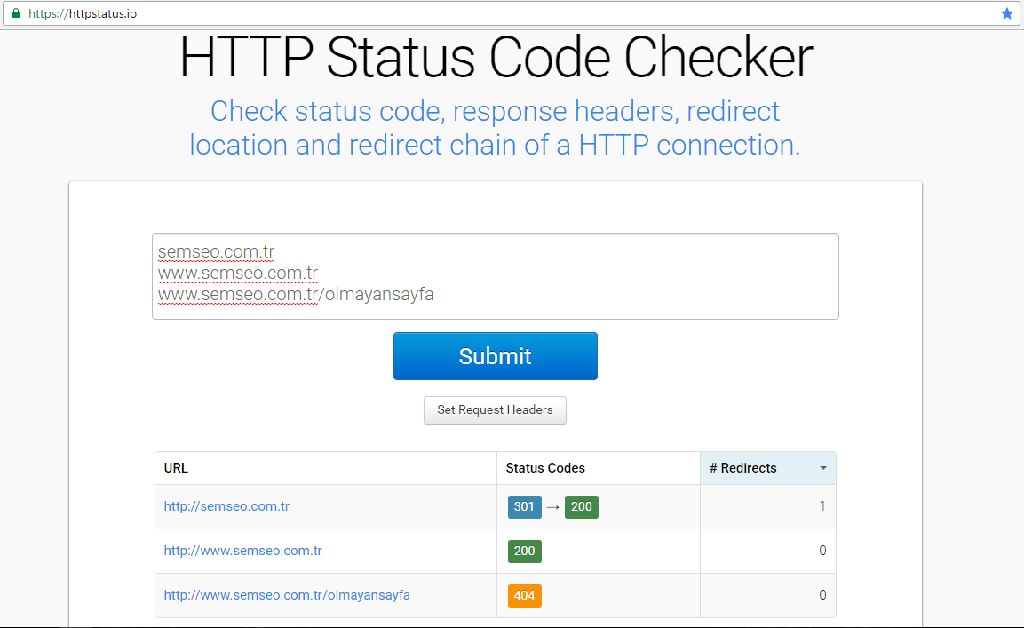Click the # Redirects column header label
The image size is (1024, 628).
[x=743, y=468]
